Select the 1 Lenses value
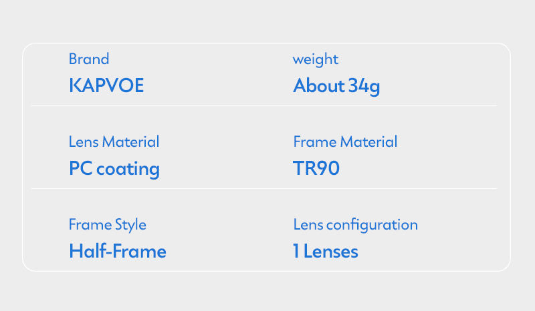 326,252
